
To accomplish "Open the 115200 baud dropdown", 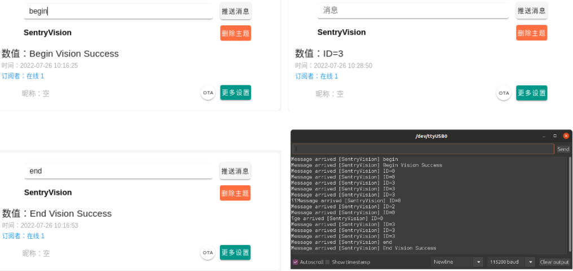I will (x=510, y=262).
